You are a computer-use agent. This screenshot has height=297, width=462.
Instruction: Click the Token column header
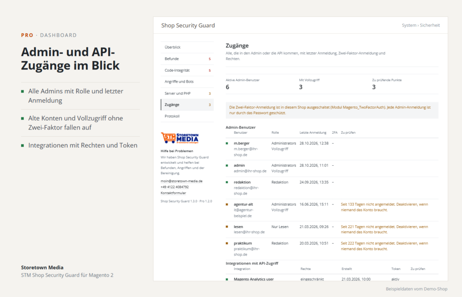(x=396, y=269)
